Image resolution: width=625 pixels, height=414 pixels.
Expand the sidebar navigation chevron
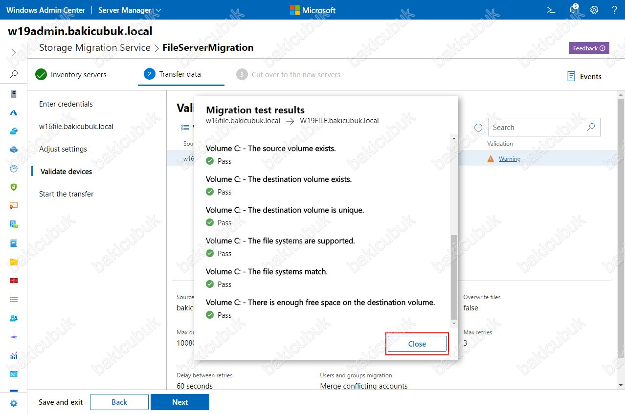click(14, 52)
